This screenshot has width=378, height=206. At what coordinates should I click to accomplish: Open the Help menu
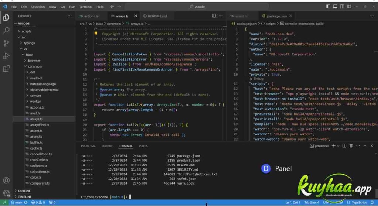[x=100, y=7]
